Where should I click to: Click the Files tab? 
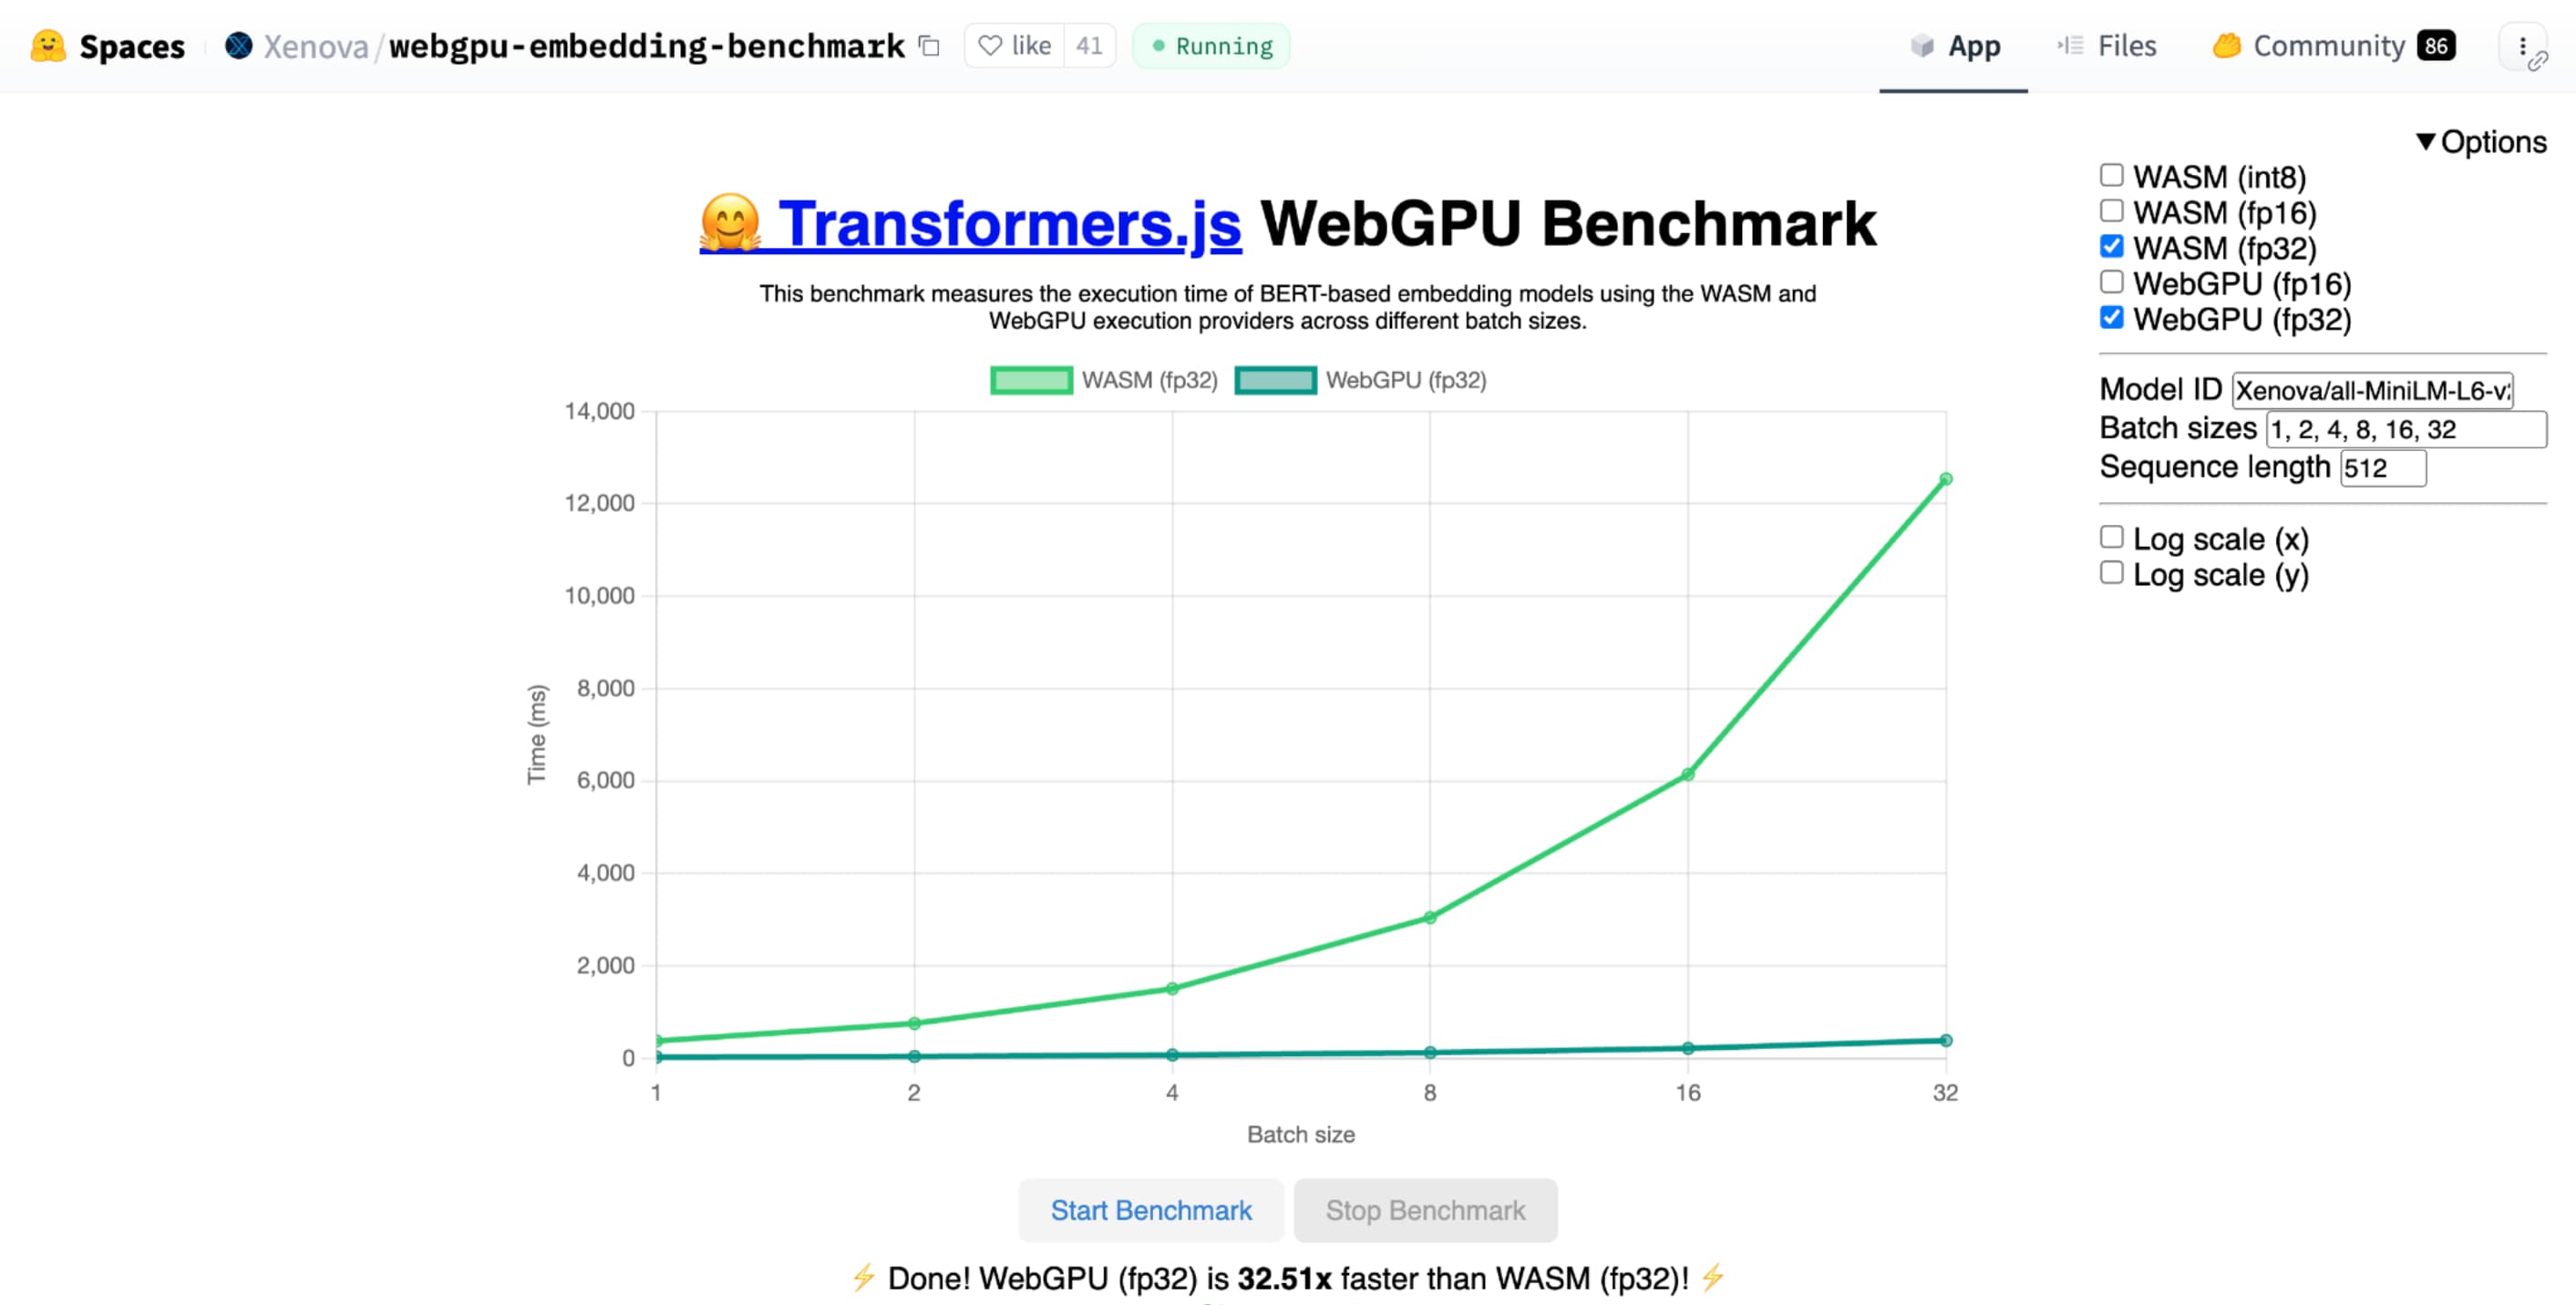[x=2122, y=45]
